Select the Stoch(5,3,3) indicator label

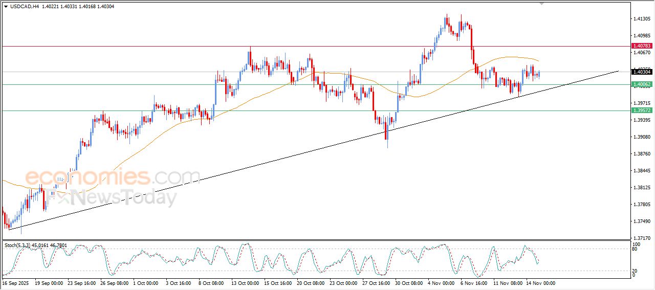(17, 246)
